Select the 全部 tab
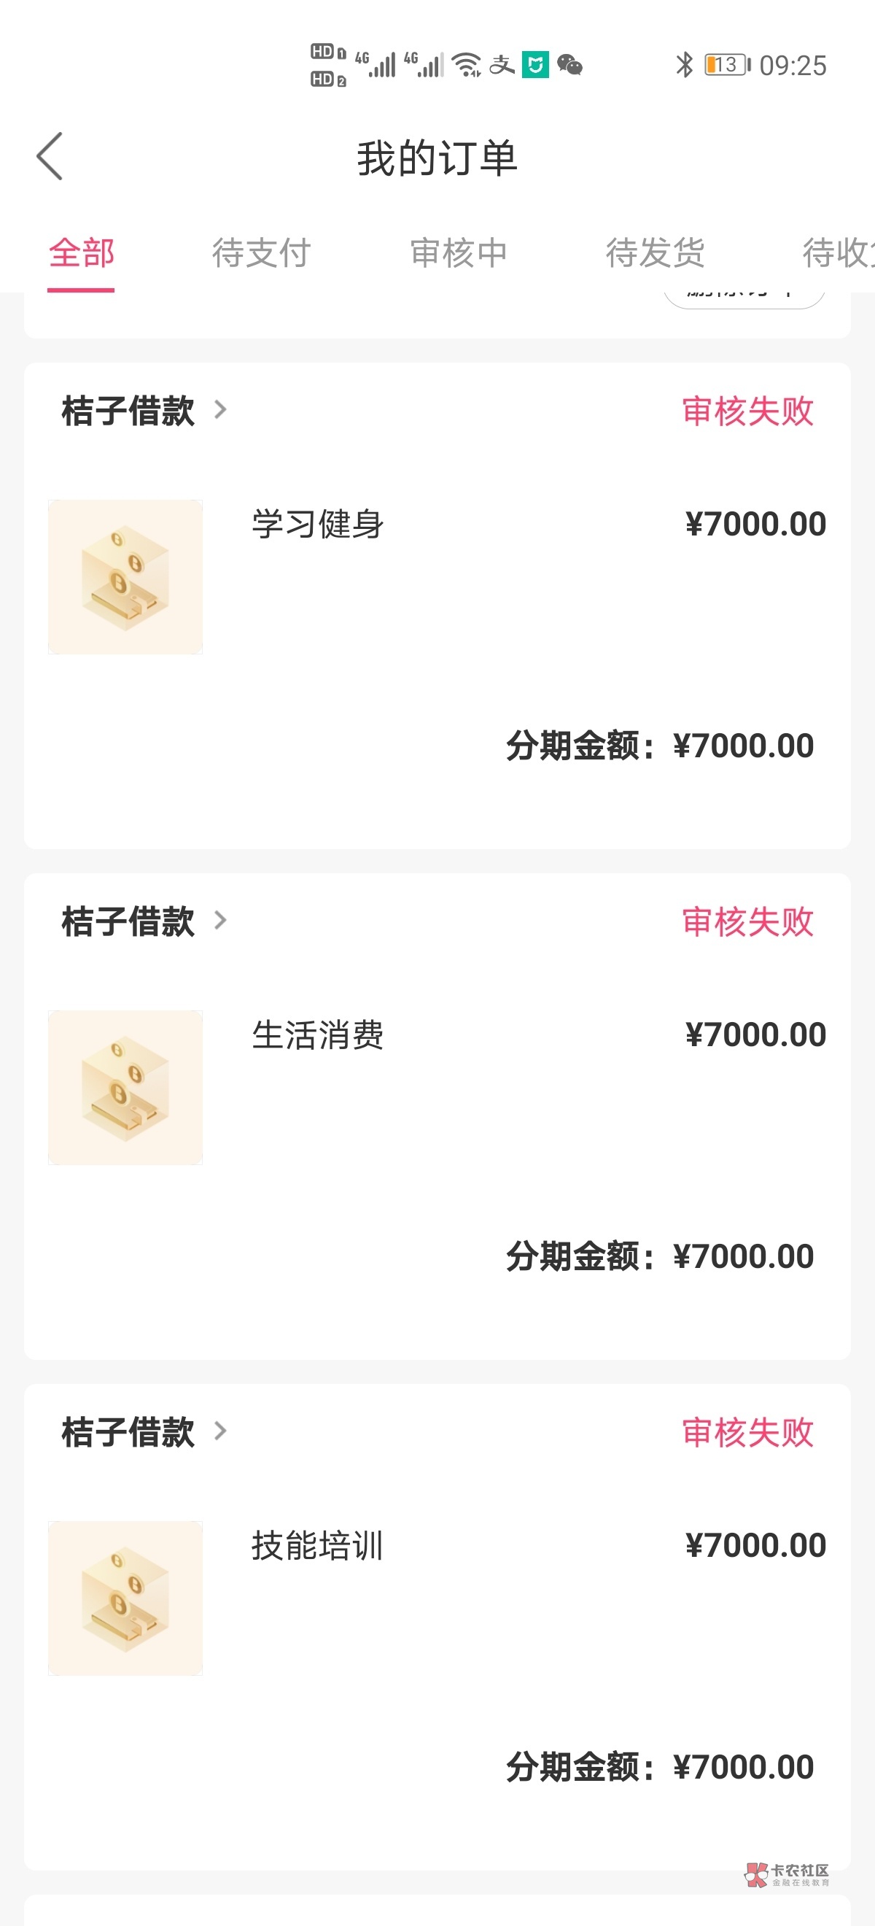875x1926 pixels. (x=82, y=252)
